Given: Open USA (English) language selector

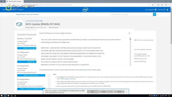Looking at the screenshot, I should pos(149,10).
